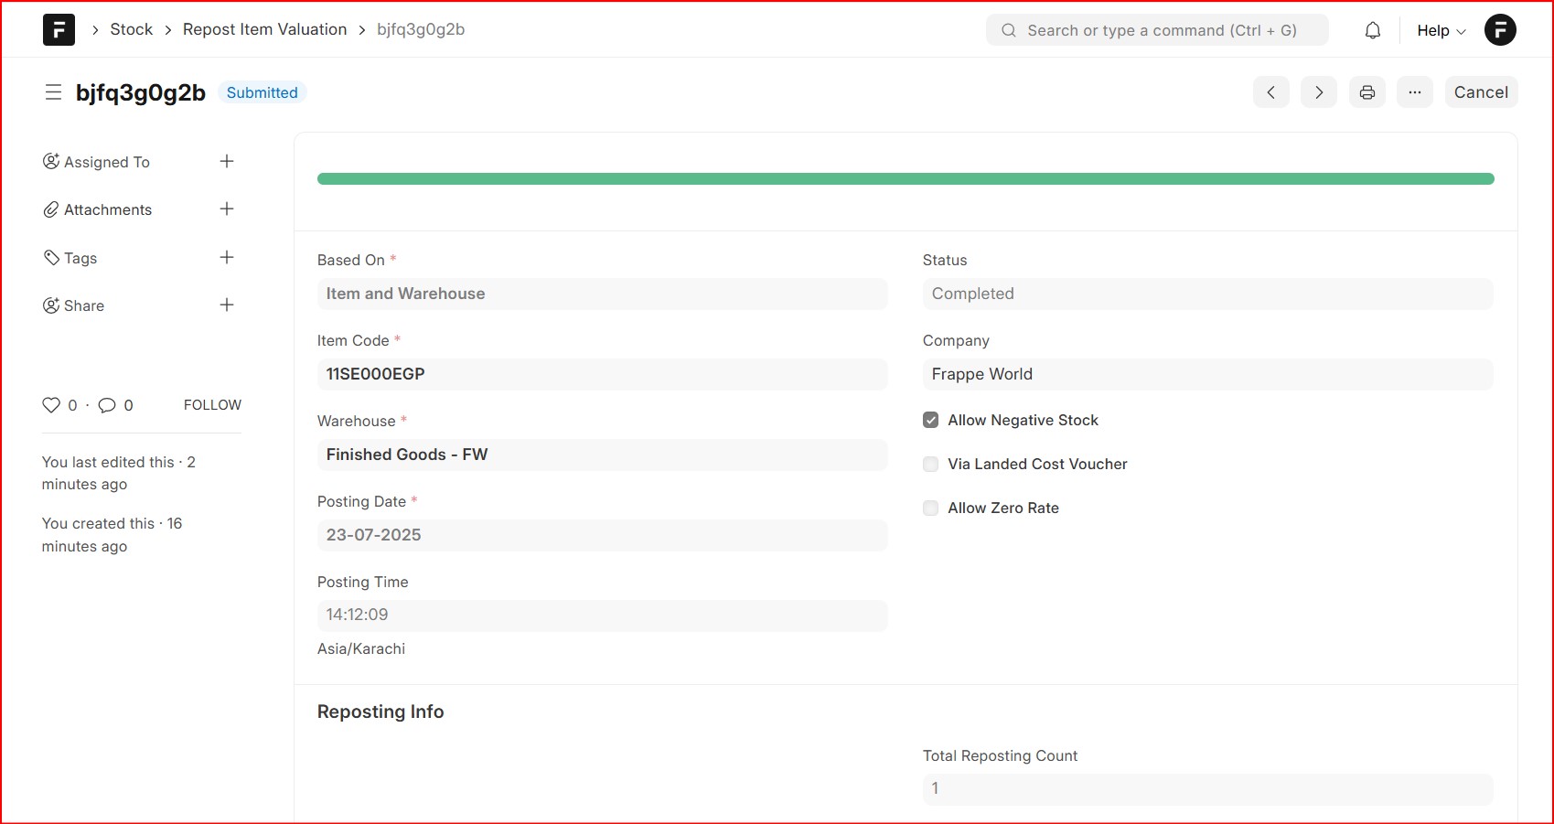Open the user avatar menu
This screenshot has height=824, width=1554.
click(1500, 30)
